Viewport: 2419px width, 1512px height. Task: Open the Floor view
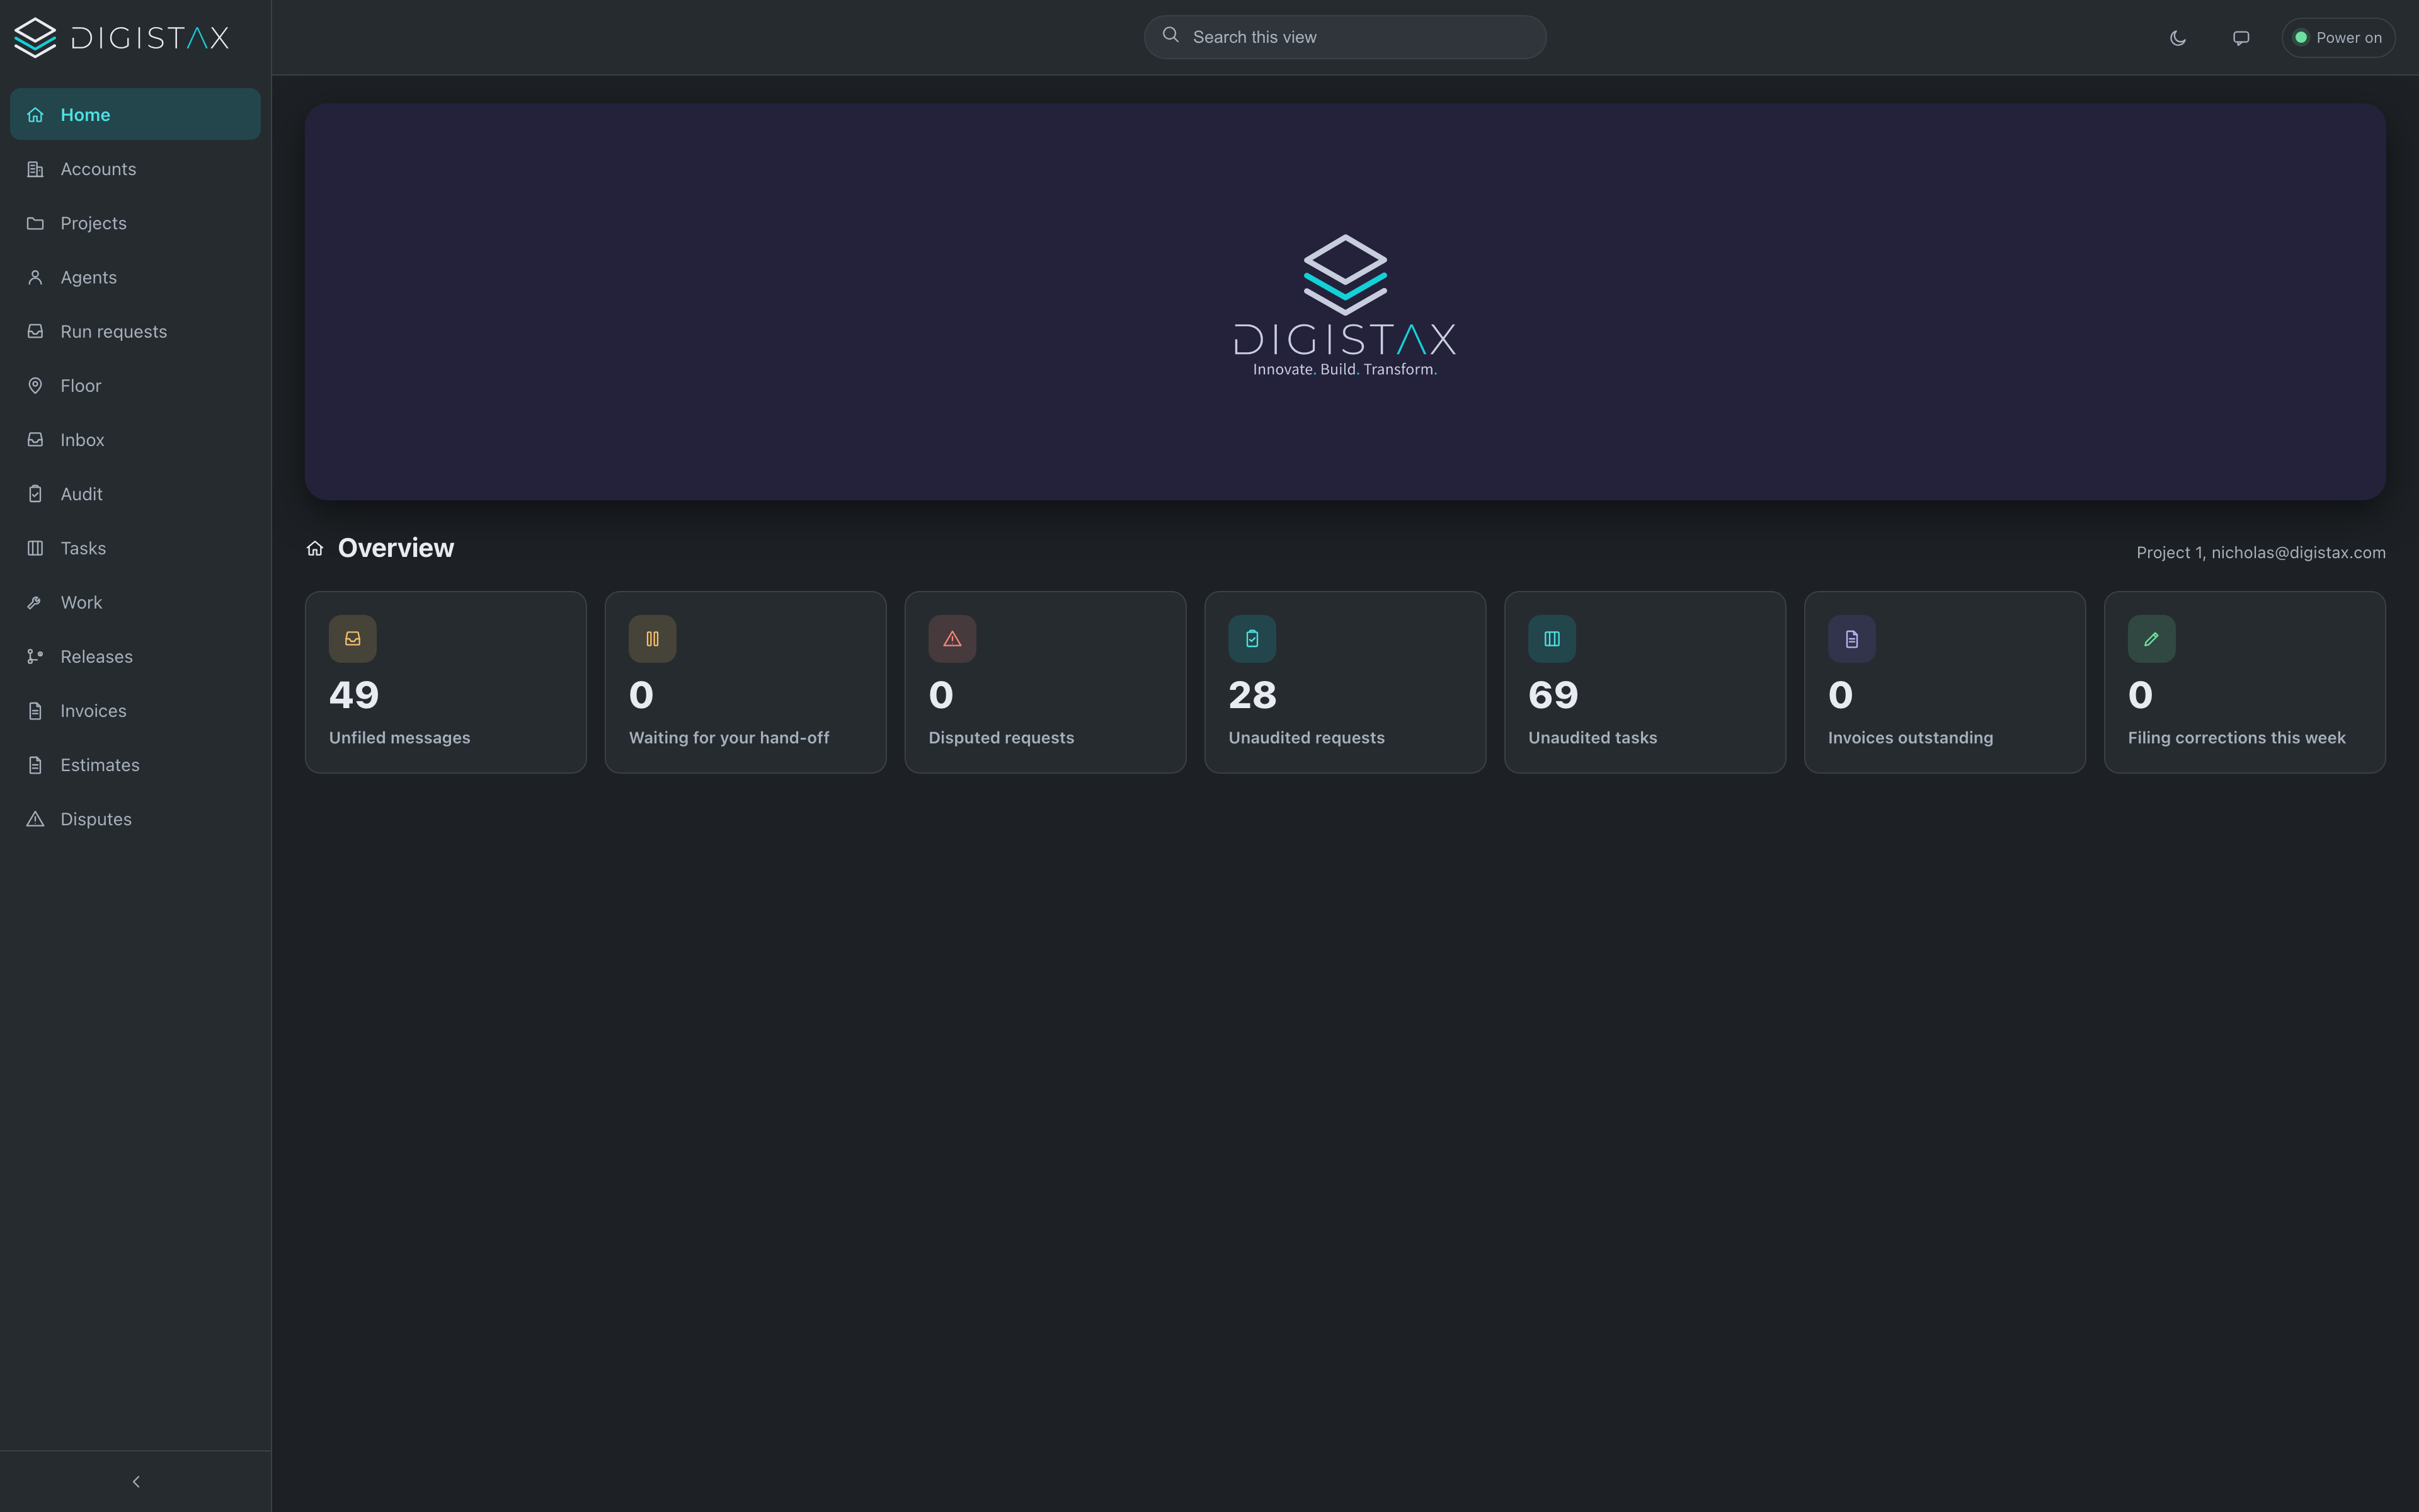coord(136,386)
